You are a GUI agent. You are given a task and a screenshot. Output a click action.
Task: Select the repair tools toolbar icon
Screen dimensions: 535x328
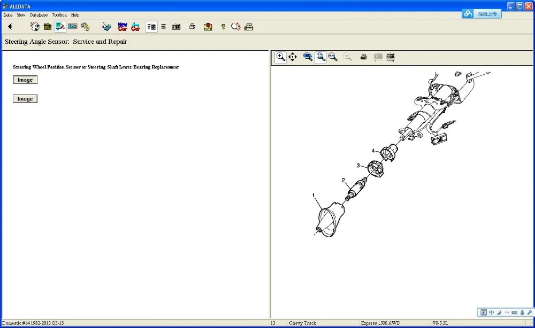[60, 27]
